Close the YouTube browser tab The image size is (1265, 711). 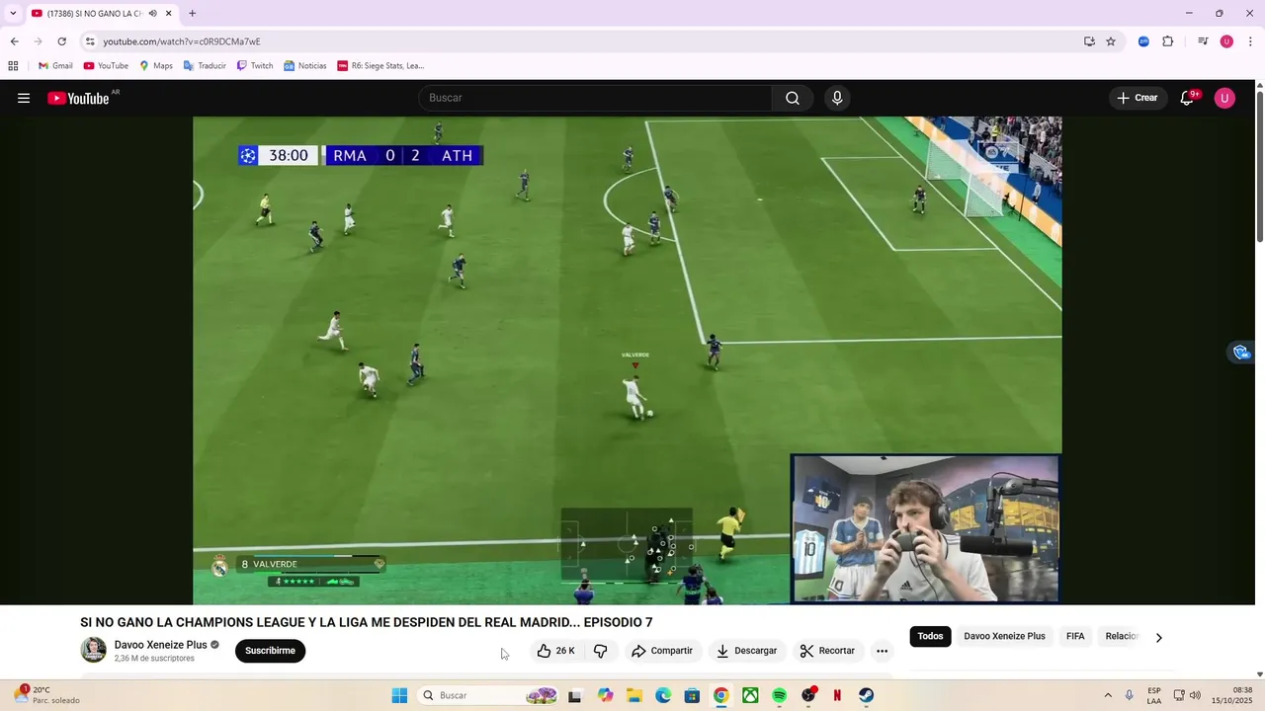(169, 14)
